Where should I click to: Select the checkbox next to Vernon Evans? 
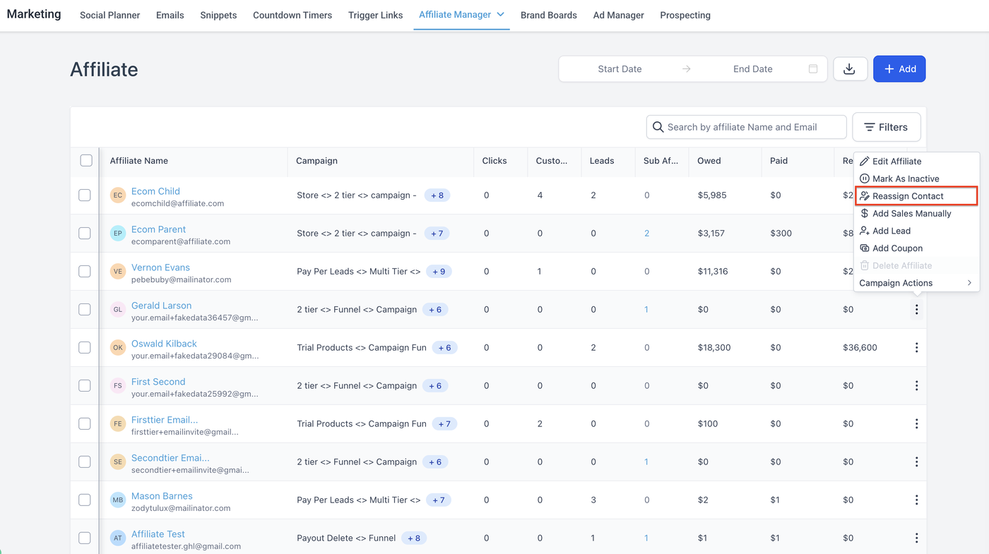pyautogui.click(x=85, y=271)
